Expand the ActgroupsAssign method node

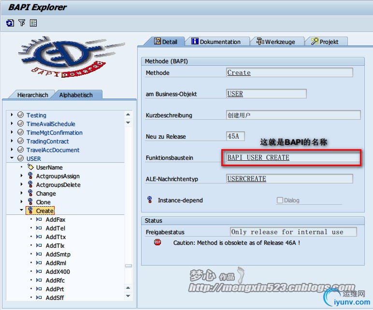click(21, 176)
